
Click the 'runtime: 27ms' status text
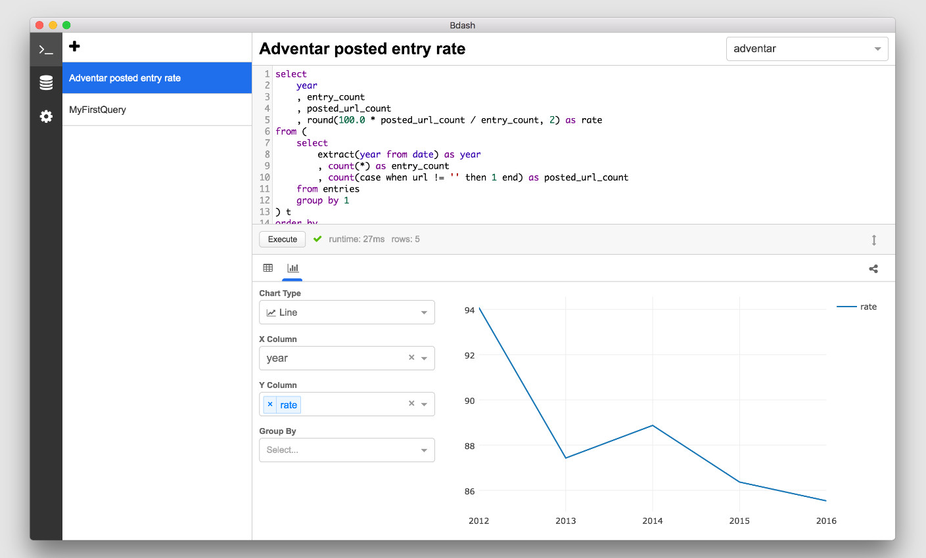pos(357,239)
